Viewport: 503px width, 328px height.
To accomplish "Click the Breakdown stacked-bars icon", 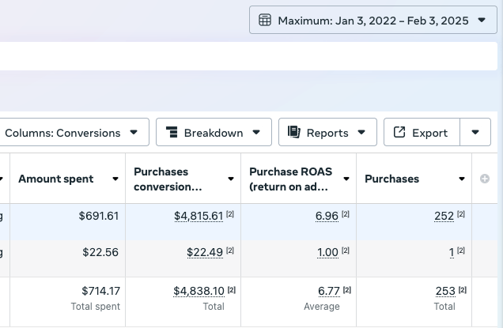I will tap(172, 133).
